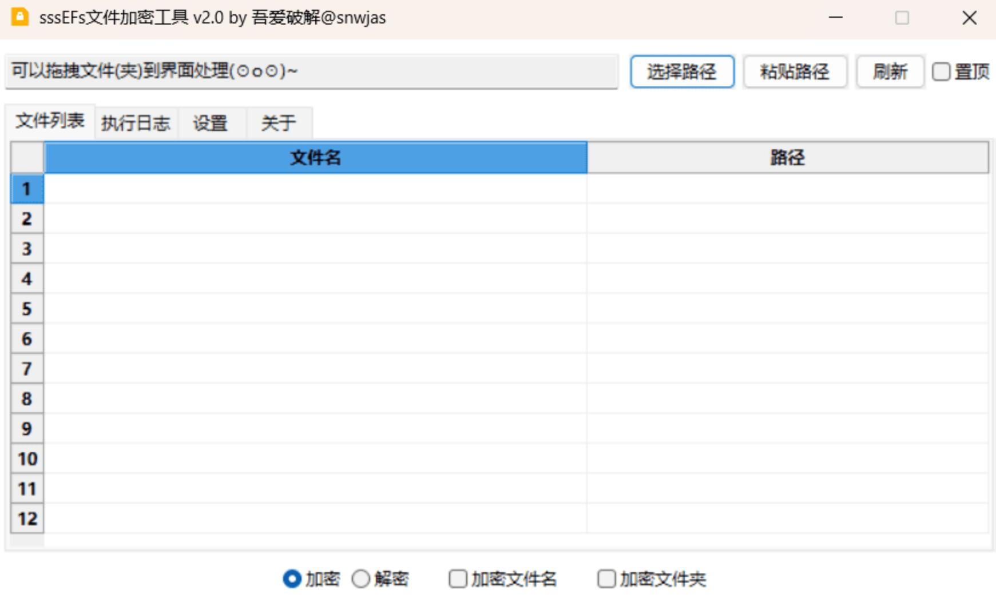Image resolution: width=996 pixels, height=598 pixels.
Task: Select row header 9
Action: coord(27,429)
